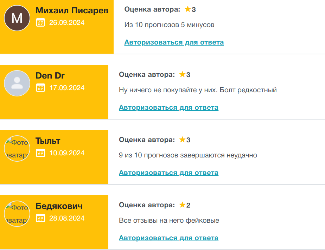
Task: Open Авторизоваться для ответа under Михаил Писарев's review
Action: [174, 42]
